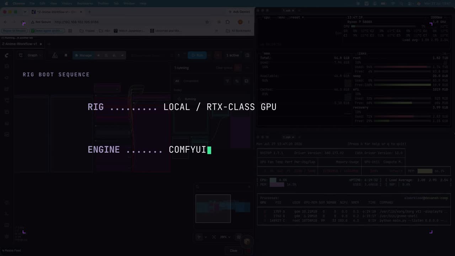This screenshot has width=455, height=256.
Task: Click the /usr/bin/gnome-shell process row
Action: click(x=354, y=216)
